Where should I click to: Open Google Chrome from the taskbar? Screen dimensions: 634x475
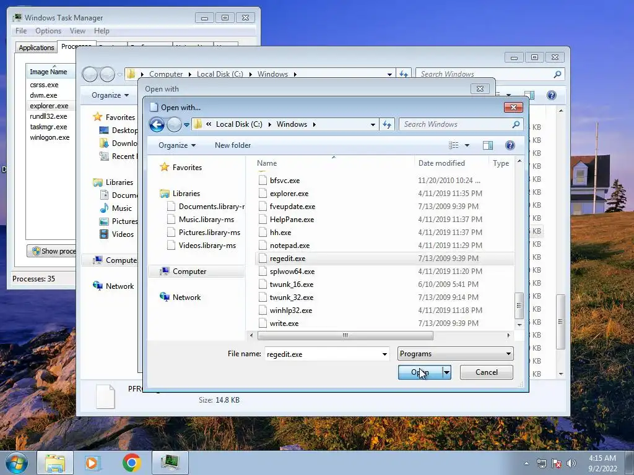[131, 463]
